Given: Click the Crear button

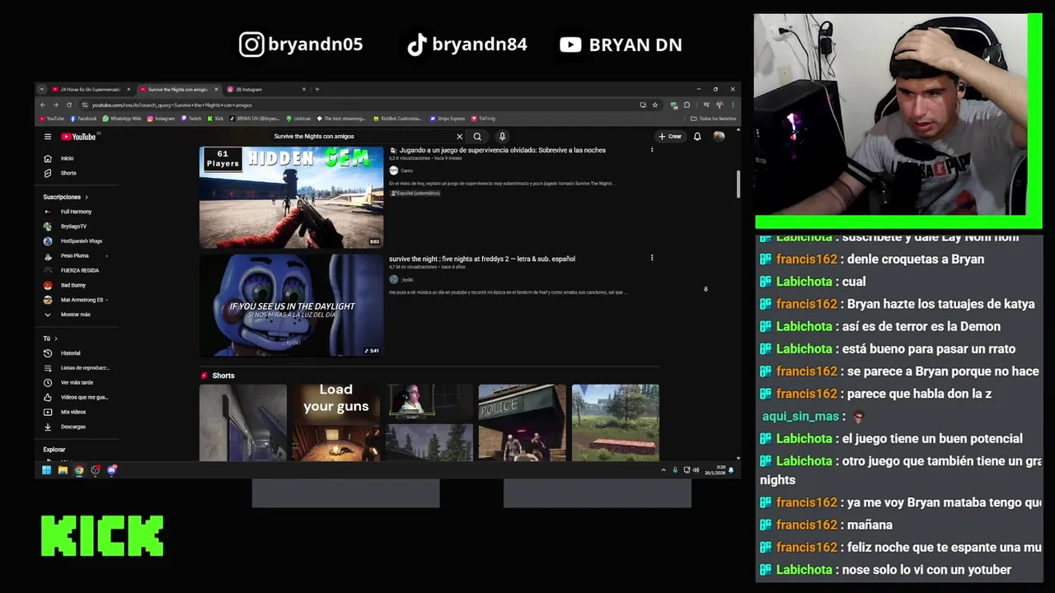Looking at the screenshot, I should (x=670, y=137).
